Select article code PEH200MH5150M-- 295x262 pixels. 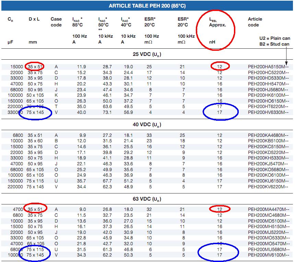click(269, 226)
